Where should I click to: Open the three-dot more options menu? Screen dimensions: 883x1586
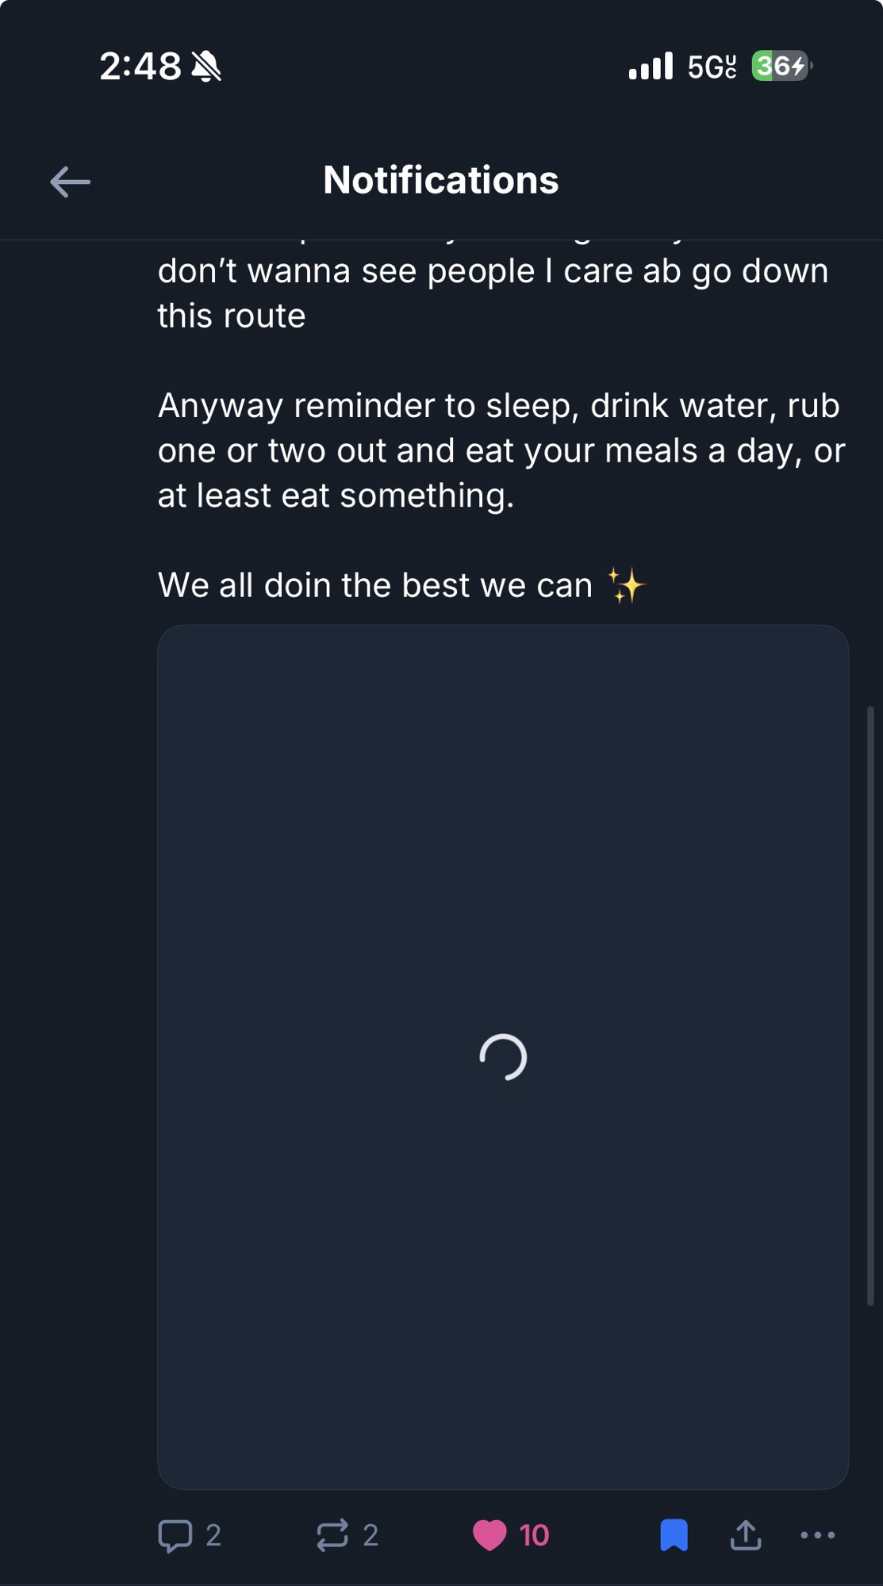coord(817,1535)
